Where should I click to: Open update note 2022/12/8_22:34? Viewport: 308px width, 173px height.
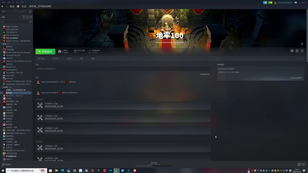tap(123, 148)
